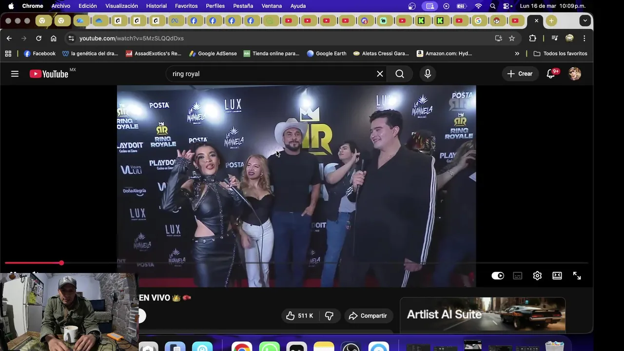Seek on the red video progress bar

click(x=296, y=263)
